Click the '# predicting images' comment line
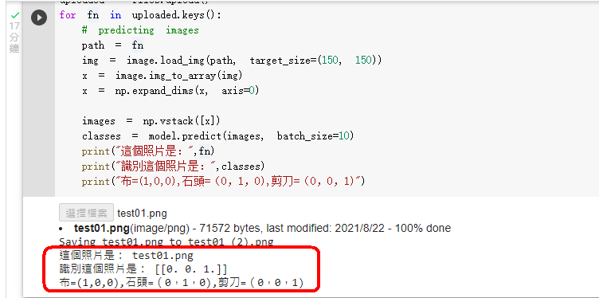Viewport: 599px width, 298px height. (x=140, y=30)
